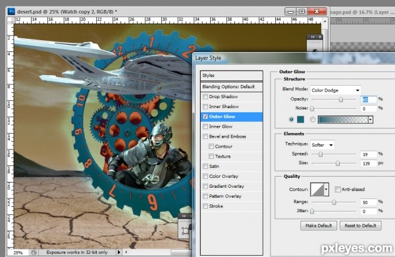Click the horizontal scrollbar left arrow of desert.psd
The height and width of the screenshot is (257, 395).
pos(126,252)
